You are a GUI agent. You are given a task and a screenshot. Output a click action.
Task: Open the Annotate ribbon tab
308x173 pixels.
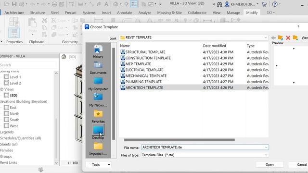[x=125, y=12]
